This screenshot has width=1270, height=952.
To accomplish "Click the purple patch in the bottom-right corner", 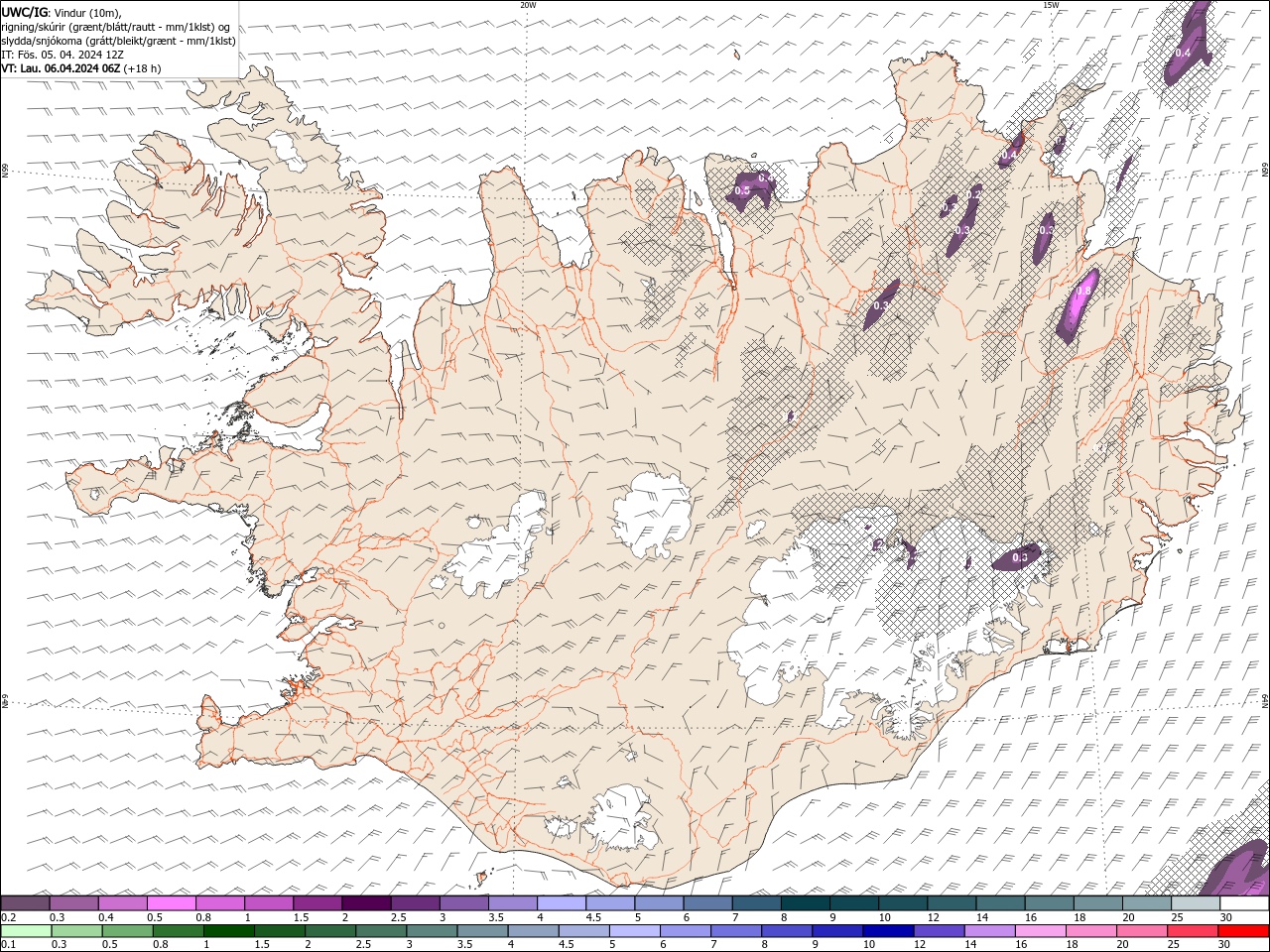I will [1239, 868].
